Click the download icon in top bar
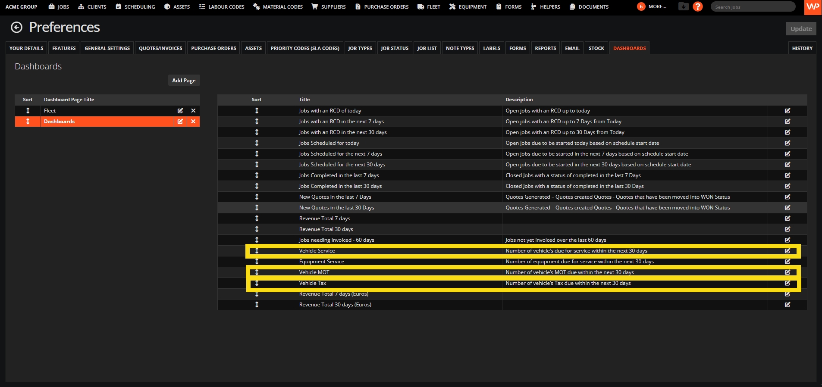 683,6
